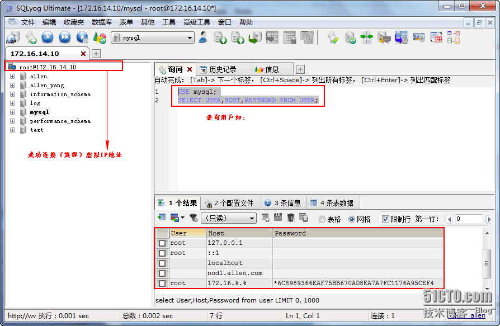The image size is (500, 326).
Task: Sort by the Password column header
Action: 358,233
